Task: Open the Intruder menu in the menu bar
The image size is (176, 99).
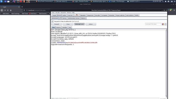Action: click(57, 13)
